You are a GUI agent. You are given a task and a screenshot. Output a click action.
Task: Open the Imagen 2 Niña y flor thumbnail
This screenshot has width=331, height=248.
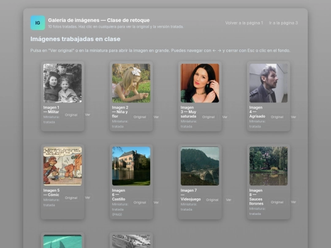tap(131, 83)
